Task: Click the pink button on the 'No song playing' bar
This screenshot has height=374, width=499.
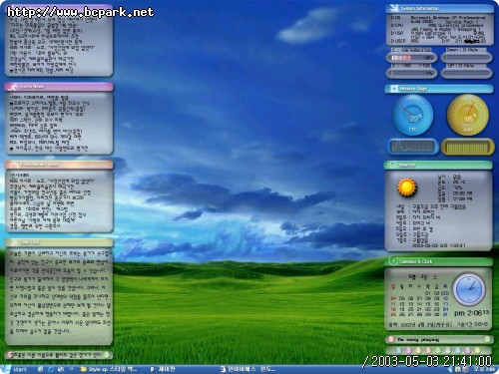Action: [391, 339]
